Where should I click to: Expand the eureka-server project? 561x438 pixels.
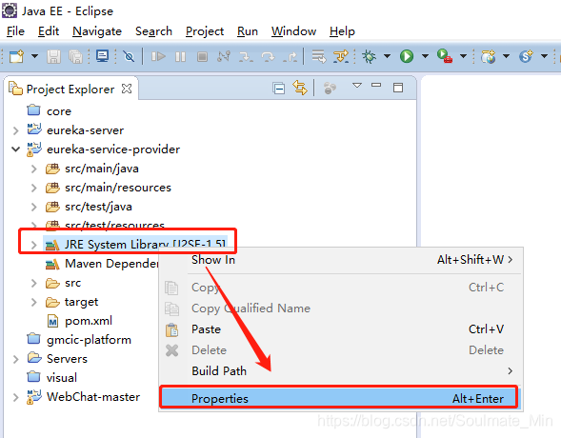point(15,130)
